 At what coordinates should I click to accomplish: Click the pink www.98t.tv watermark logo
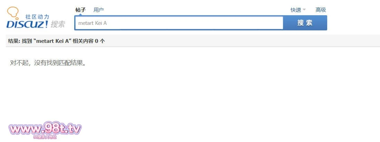pos(45,129)
